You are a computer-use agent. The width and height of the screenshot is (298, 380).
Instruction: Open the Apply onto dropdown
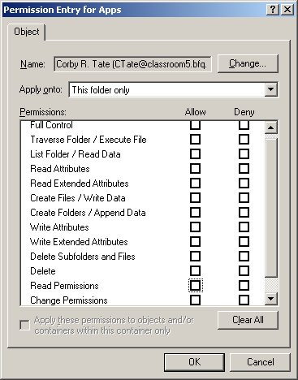tap(271, 89)
